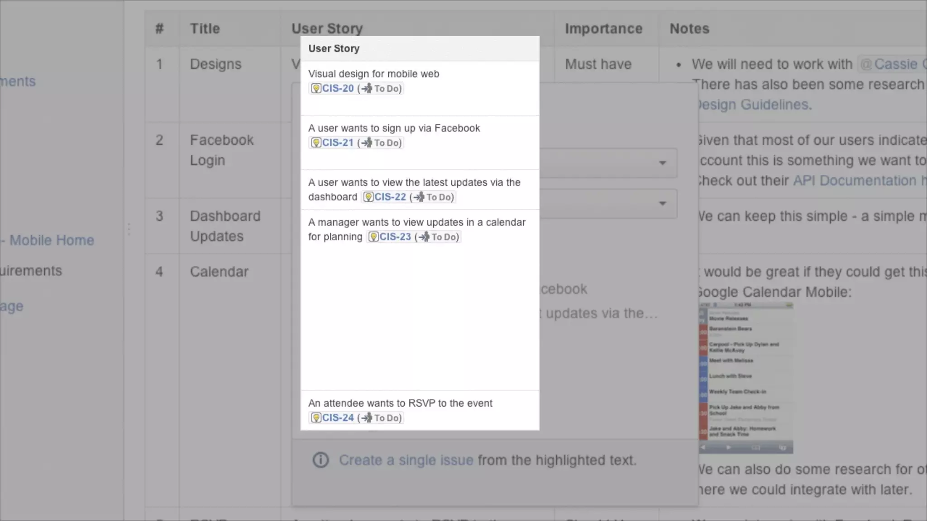The width and height of the screenshot is (927, 521).
Task: Click the To Do status icon for CIS-20
Action: (367, 89)
